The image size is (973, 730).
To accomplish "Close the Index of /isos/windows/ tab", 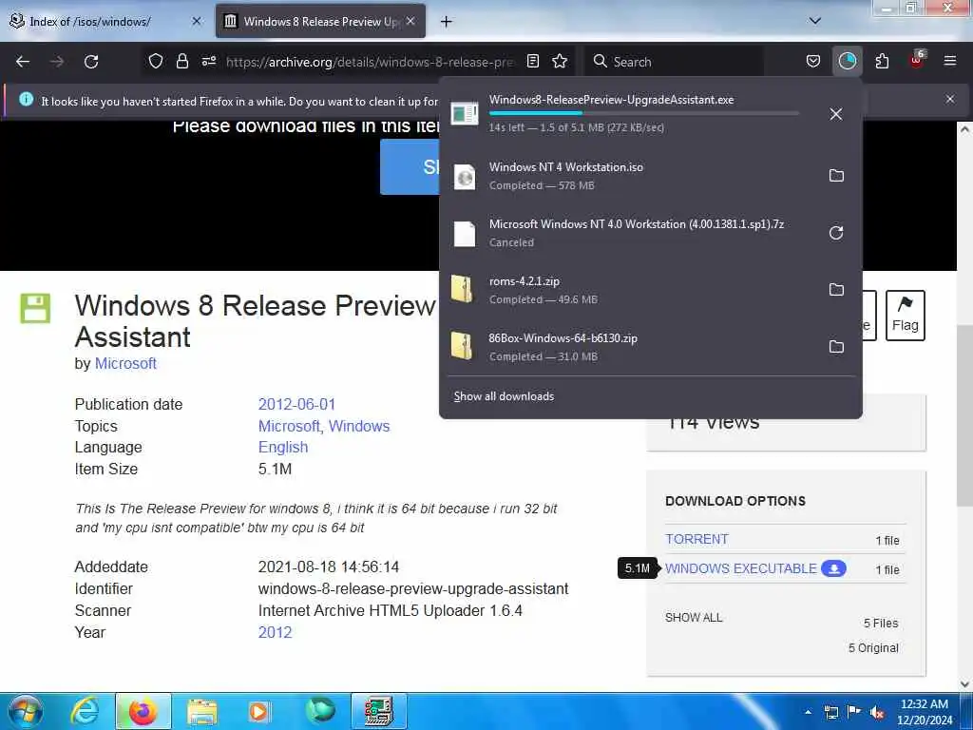I will [x=196, y=21].
